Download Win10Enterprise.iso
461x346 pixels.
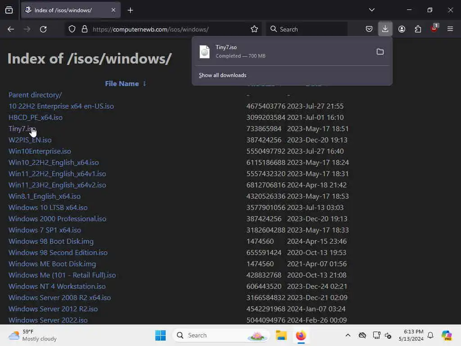pyautogui.click(x=40, y=151)
